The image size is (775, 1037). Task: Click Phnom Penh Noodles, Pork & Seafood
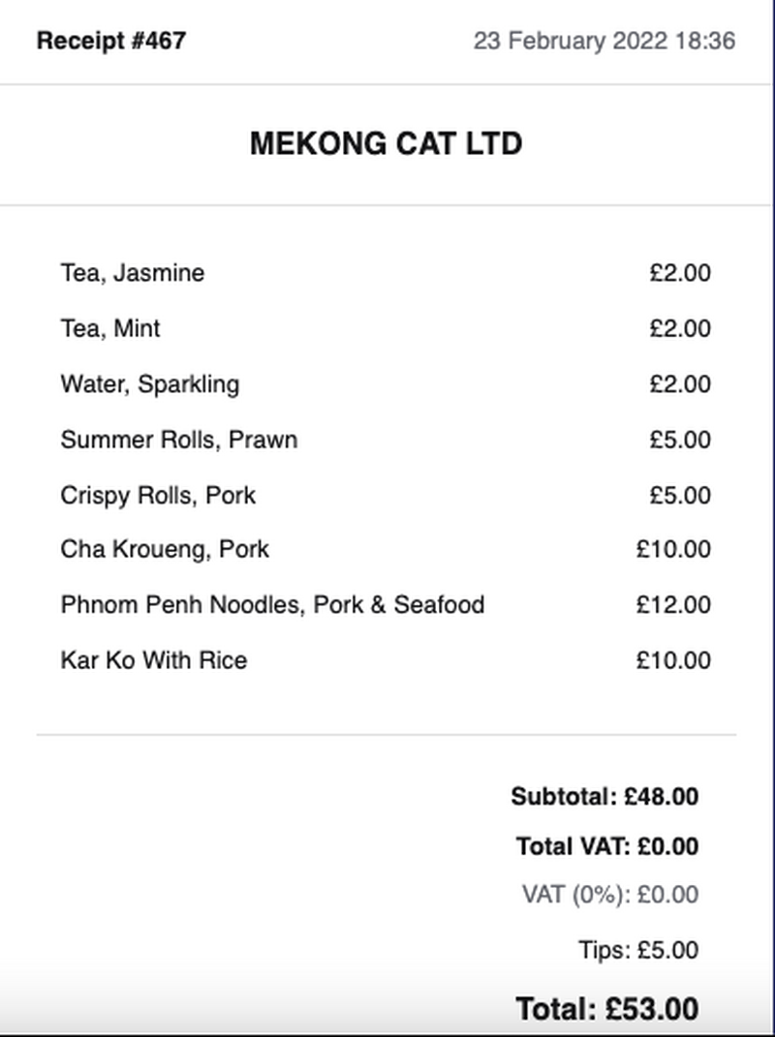272,605
